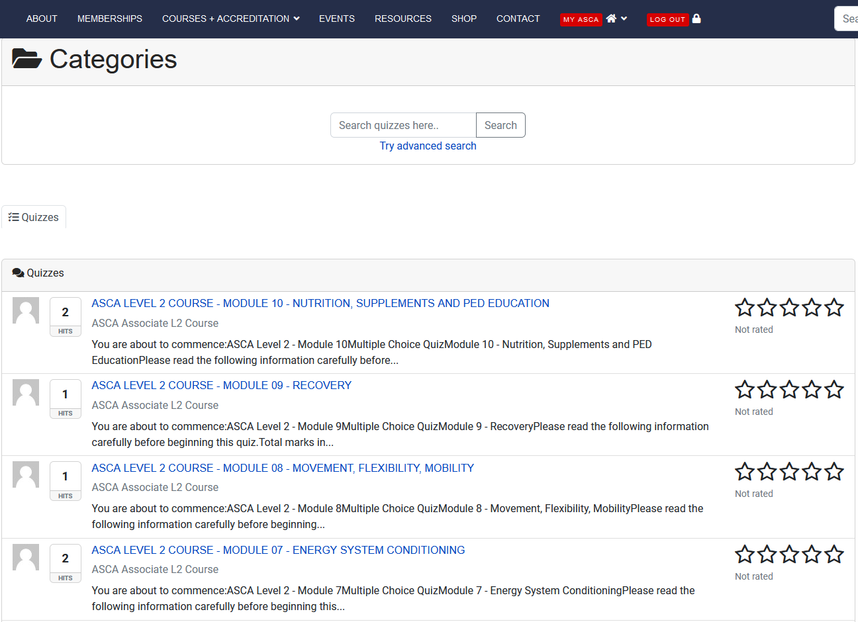Click the Try advanced search link

point(428,146)
